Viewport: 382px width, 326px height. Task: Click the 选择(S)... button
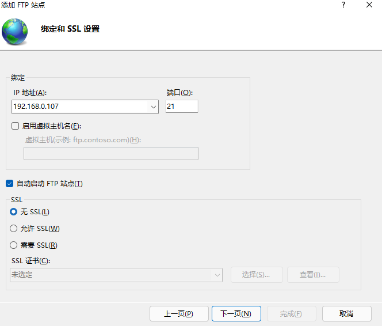257,275
